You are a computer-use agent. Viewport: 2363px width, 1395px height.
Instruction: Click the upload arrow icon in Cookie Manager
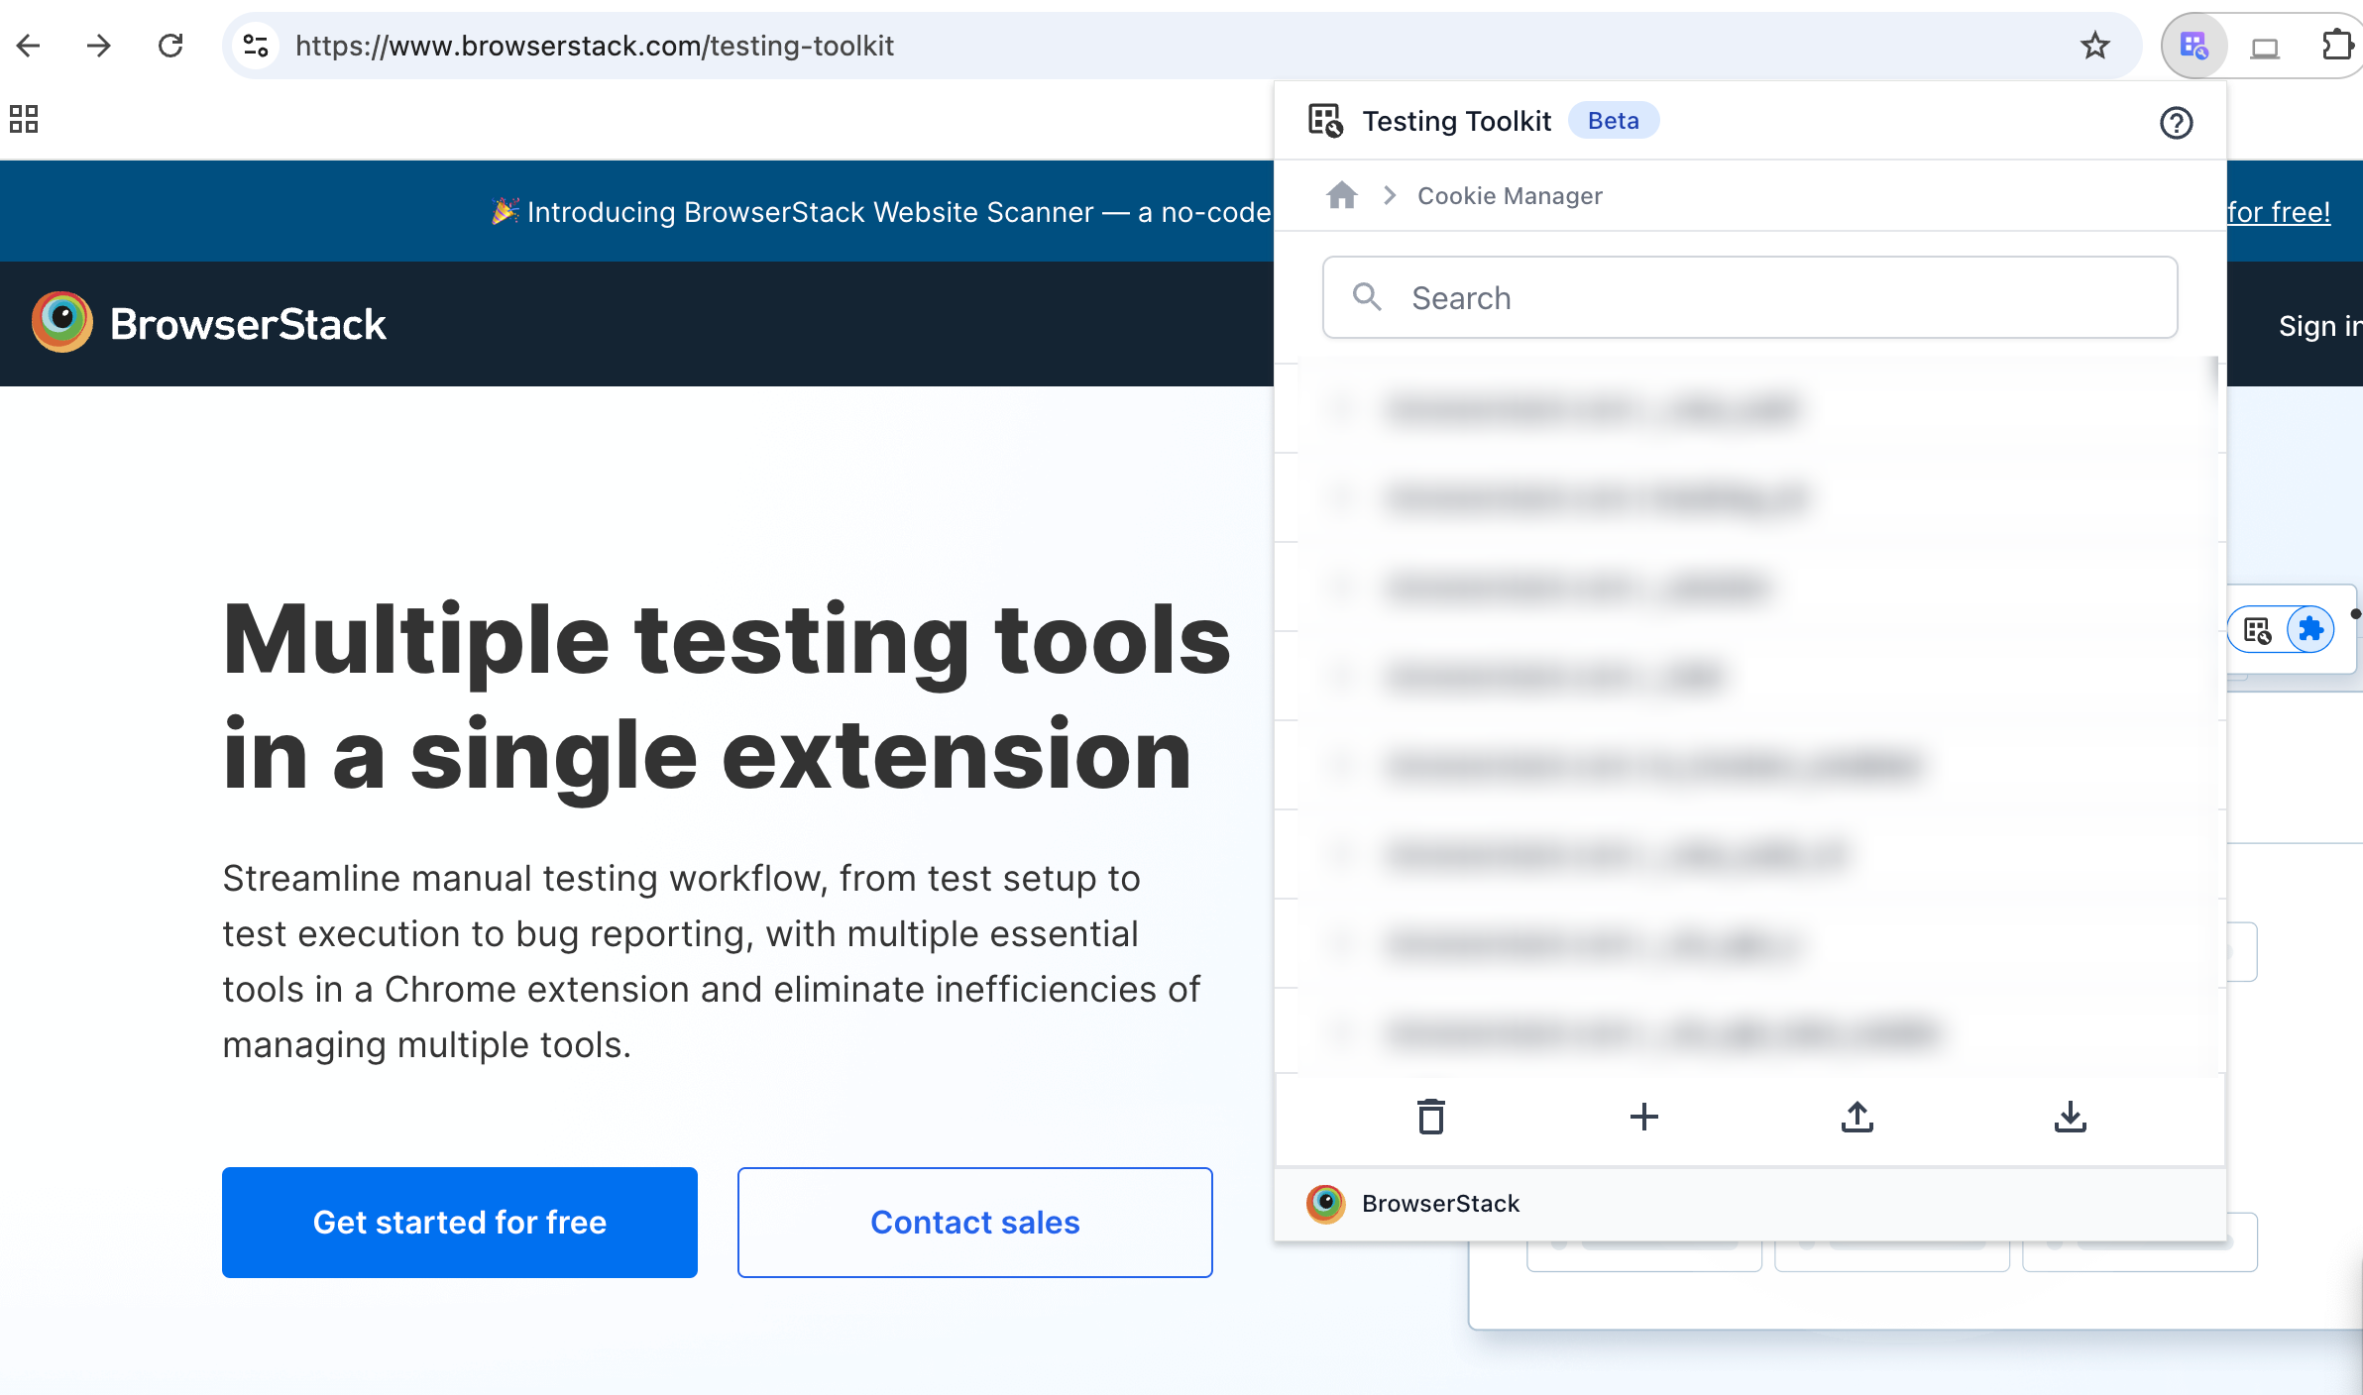tap(1857, 1117)
